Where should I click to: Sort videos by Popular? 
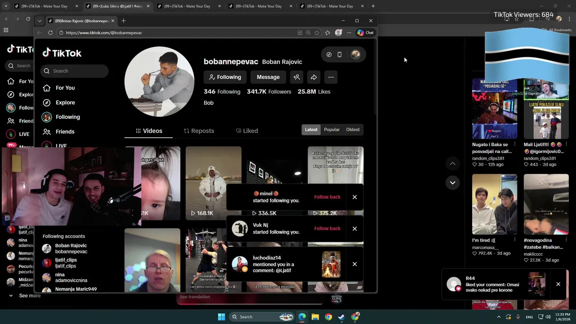(332, 130)
